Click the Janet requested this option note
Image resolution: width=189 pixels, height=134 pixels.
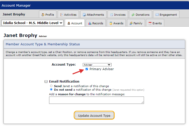pyautogui.click(x=128, y=90)
